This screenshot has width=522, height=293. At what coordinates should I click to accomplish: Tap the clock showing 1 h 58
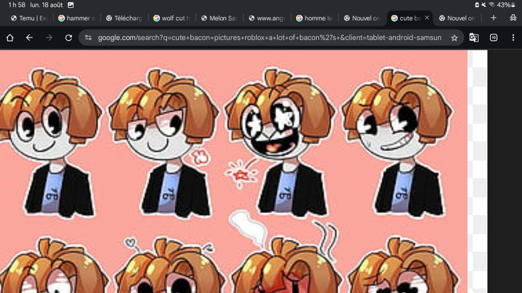pyautogui.click(x=17, y=5)
